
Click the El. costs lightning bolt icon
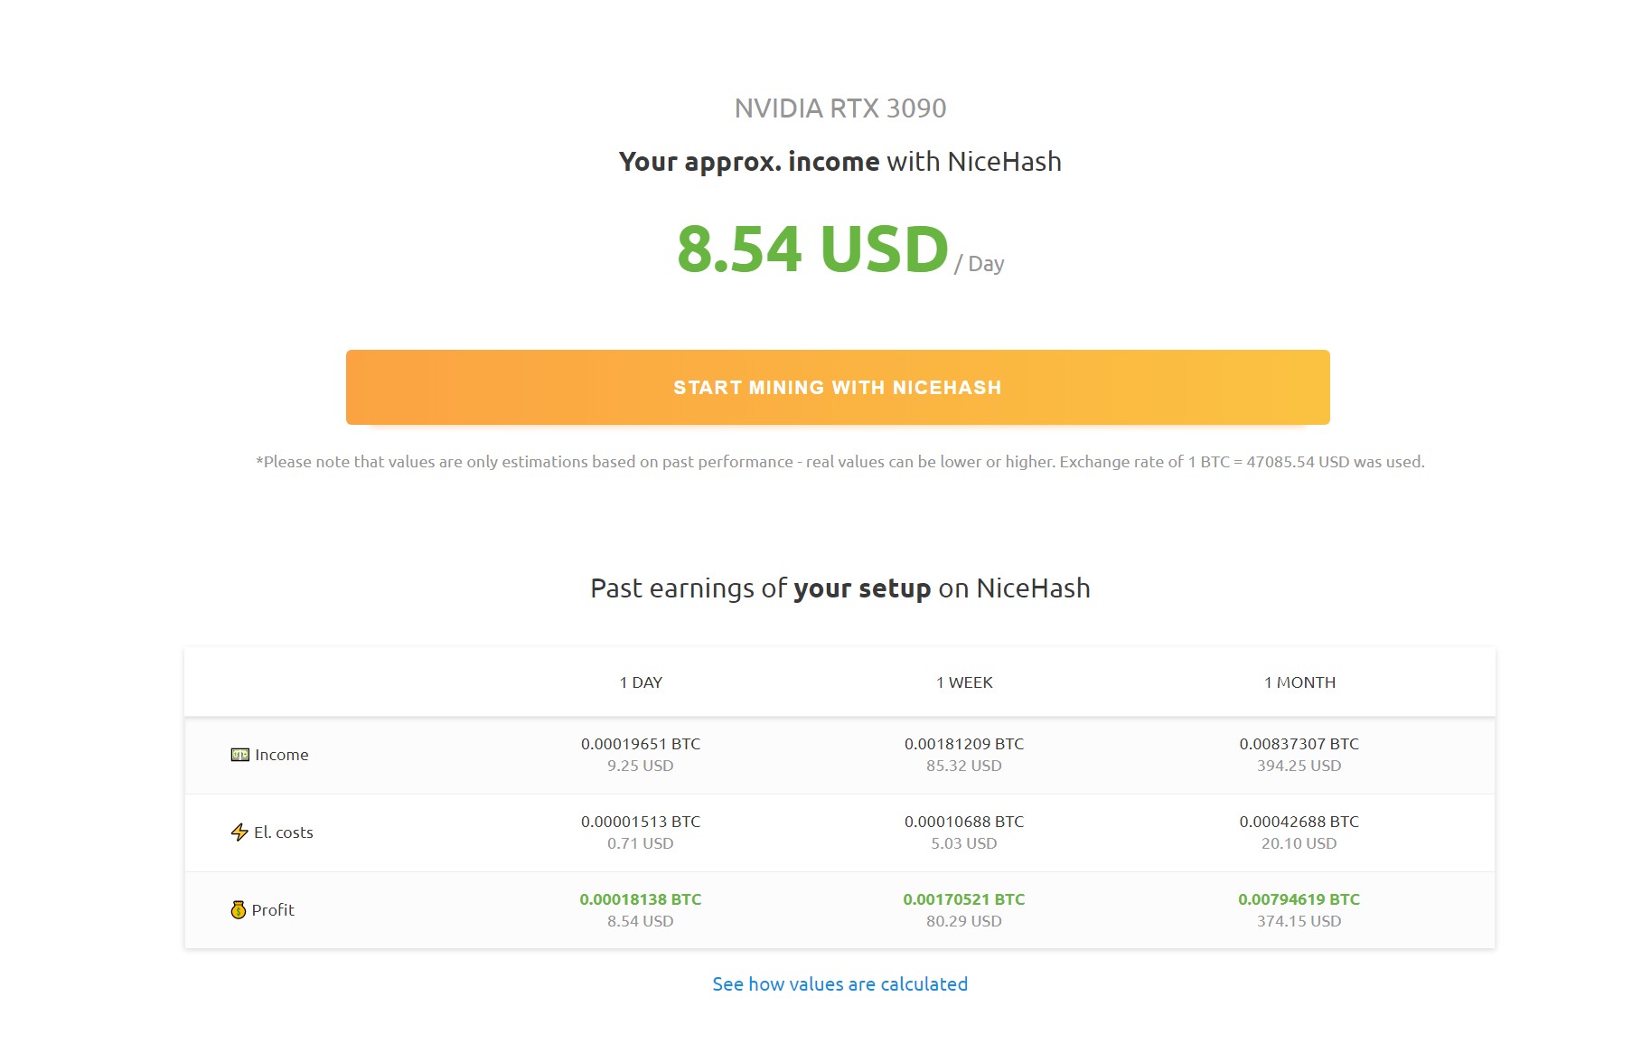(239, 832)
